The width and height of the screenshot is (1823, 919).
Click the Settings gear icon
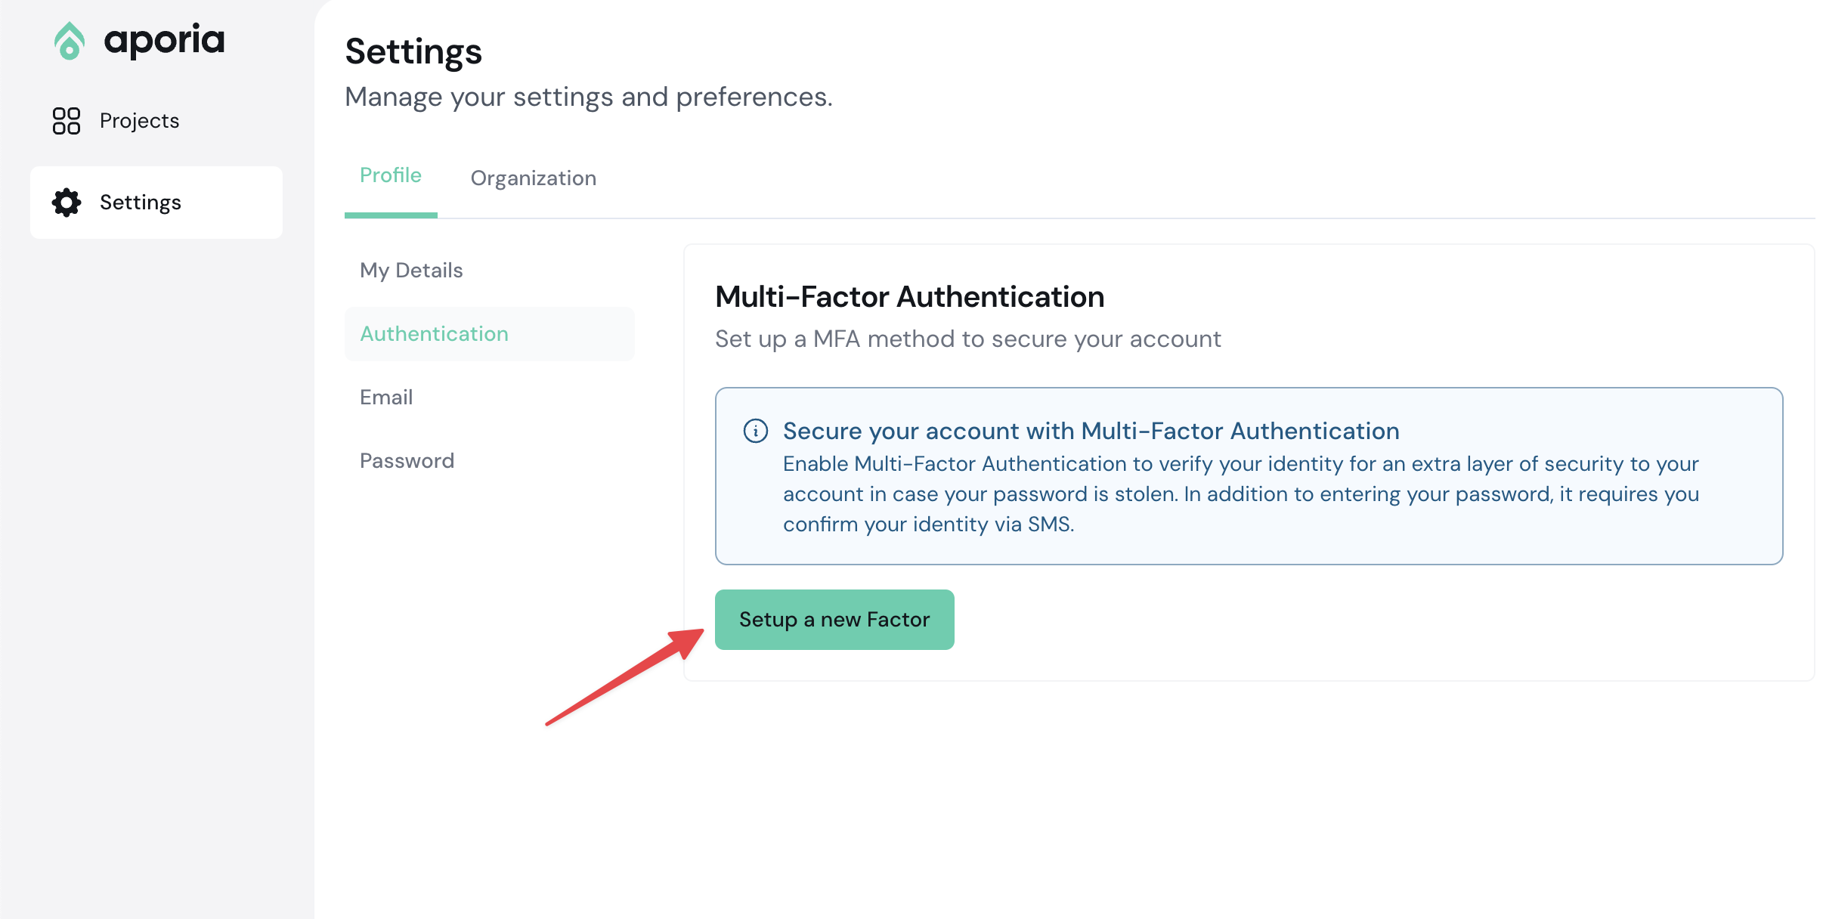click(x=67, y=203)
